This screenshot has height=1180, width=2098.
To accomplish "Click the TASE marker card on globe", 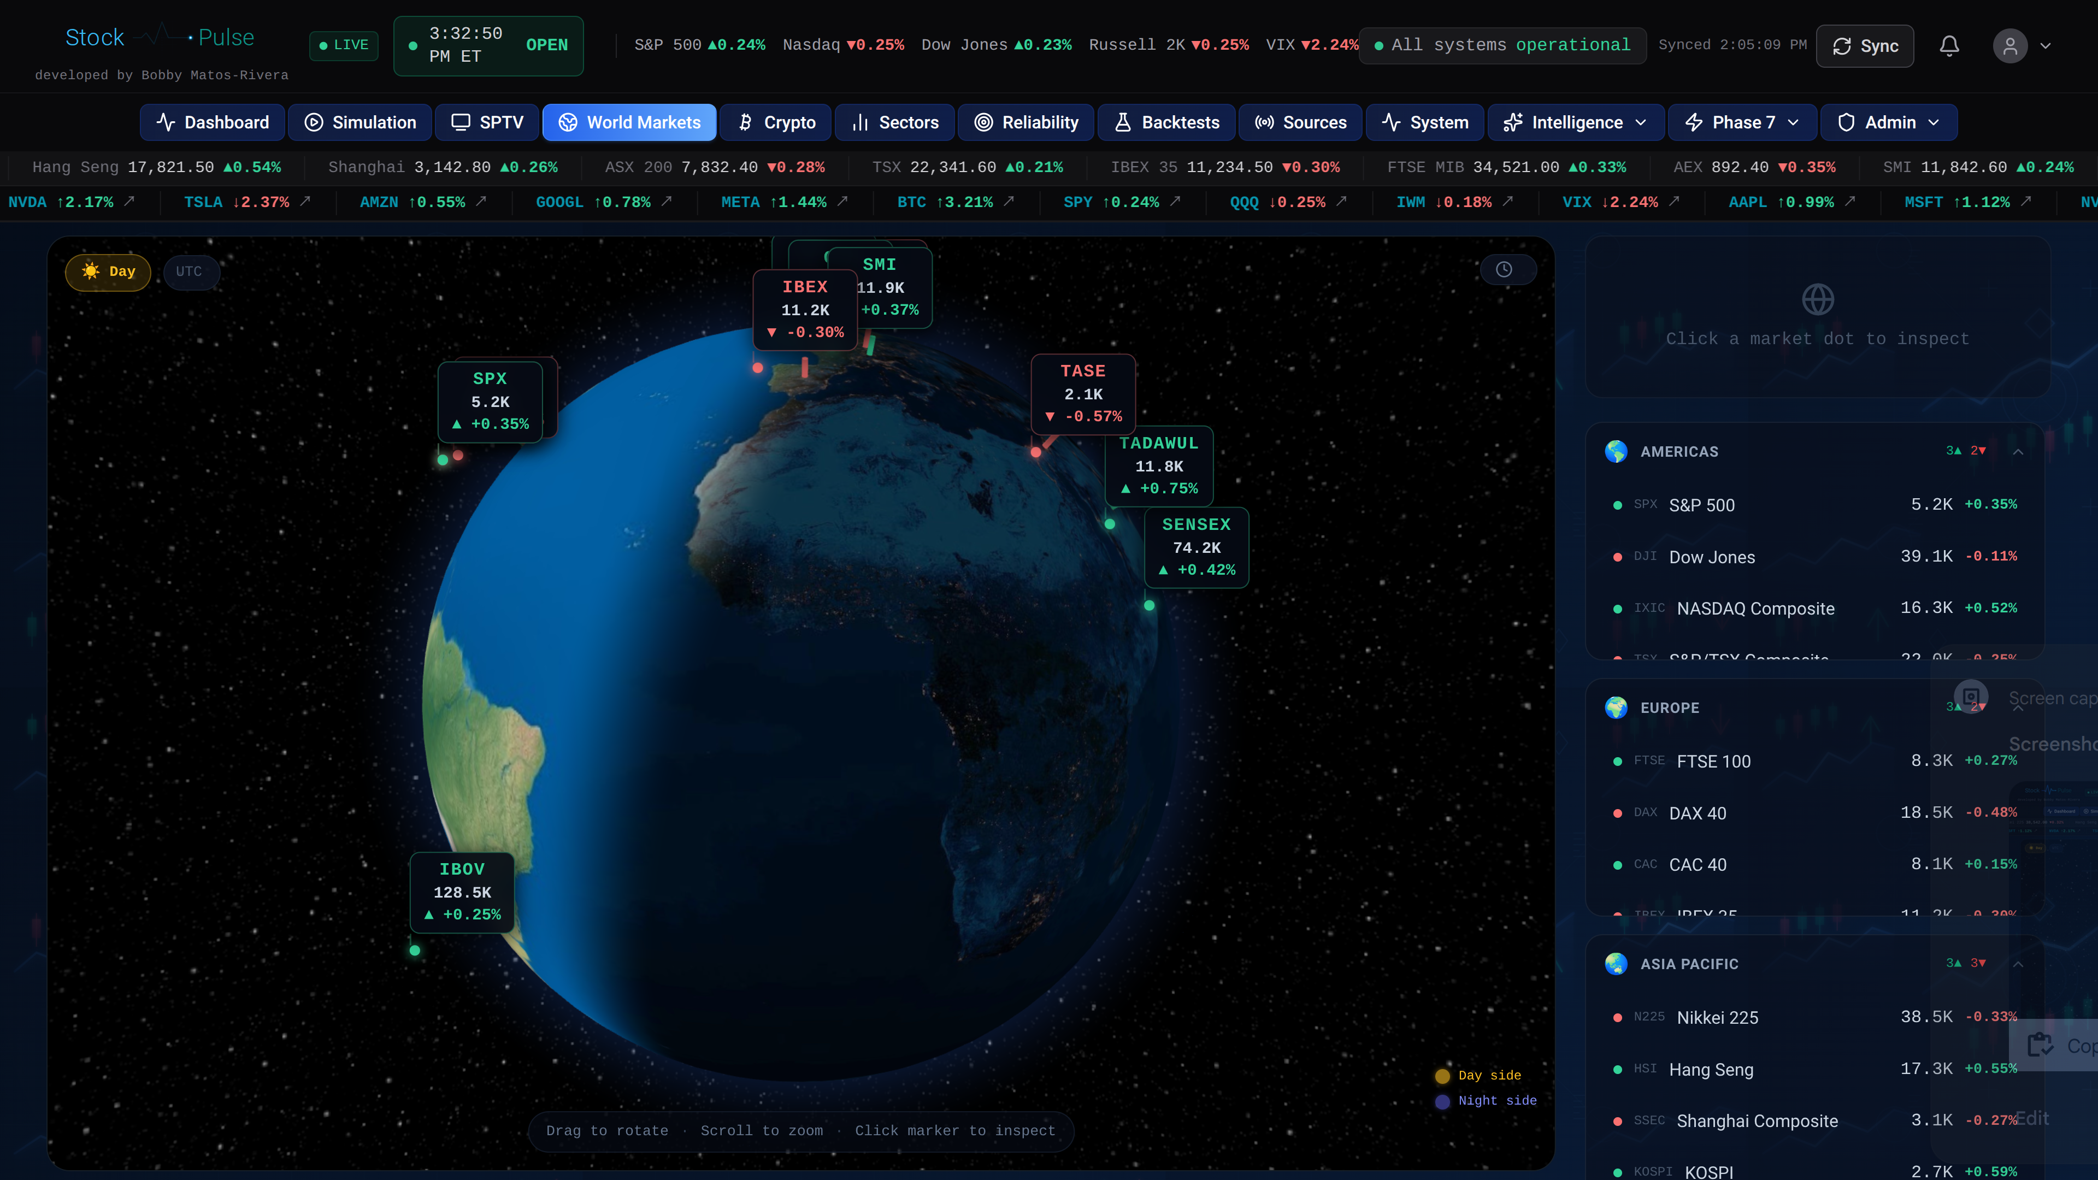I will pyautogui.click(x=1083, y=394).
